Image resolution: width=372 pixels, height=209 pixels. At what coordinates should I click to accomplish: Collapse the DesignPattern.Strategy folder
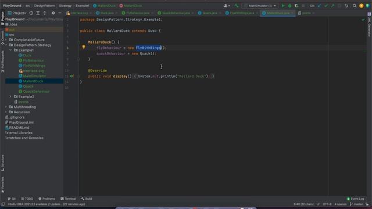point(6,45)
